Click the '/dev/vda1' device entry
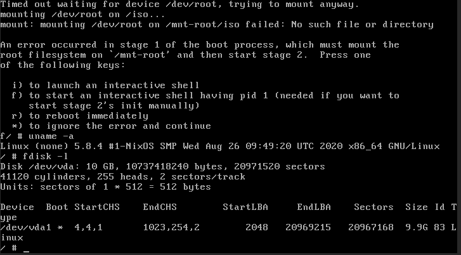The width and height of the screenshot is (461, 255). click(x=25, y=227)
